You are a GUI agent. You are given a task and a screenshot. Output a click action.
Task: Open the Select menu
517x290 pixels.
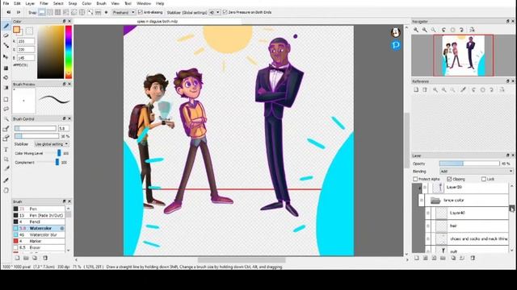pyautogui.click(x=58, y=3)
